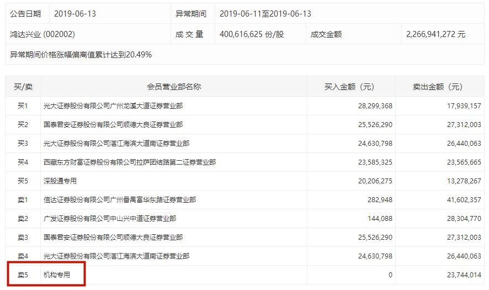Click stock name 鸿达兴业 (002002)
This screenshot has width=489, height=290.
(x=42, y=34)
